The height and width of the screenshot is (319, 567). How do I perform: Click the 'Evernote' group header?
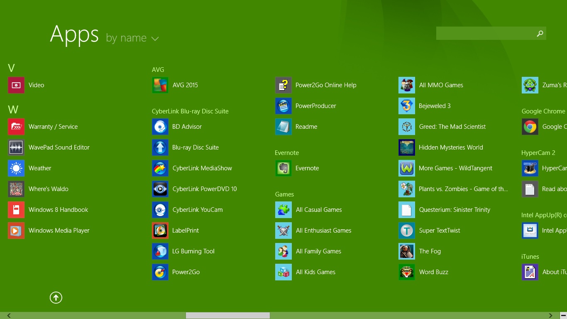287,153
